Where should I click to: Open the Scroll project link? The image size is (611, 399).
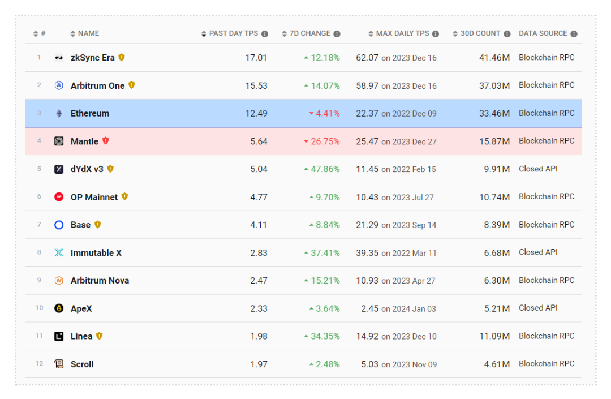coord(82,364)
